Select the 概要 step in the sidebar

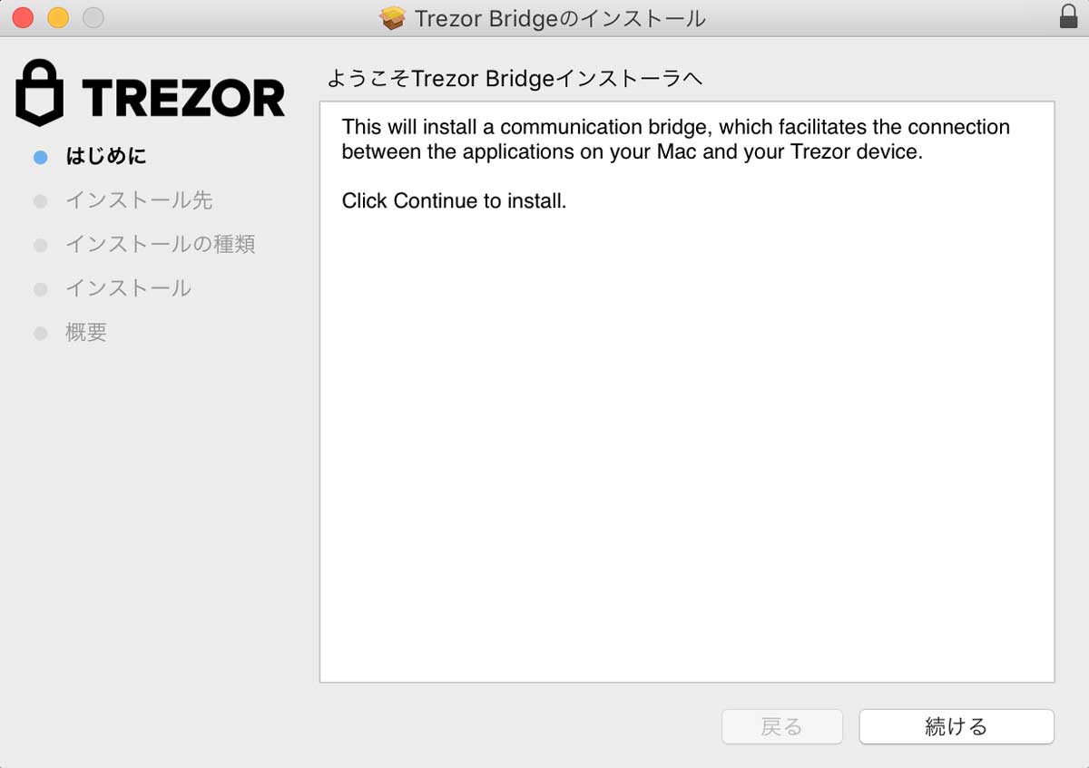[x=86, y=333]
